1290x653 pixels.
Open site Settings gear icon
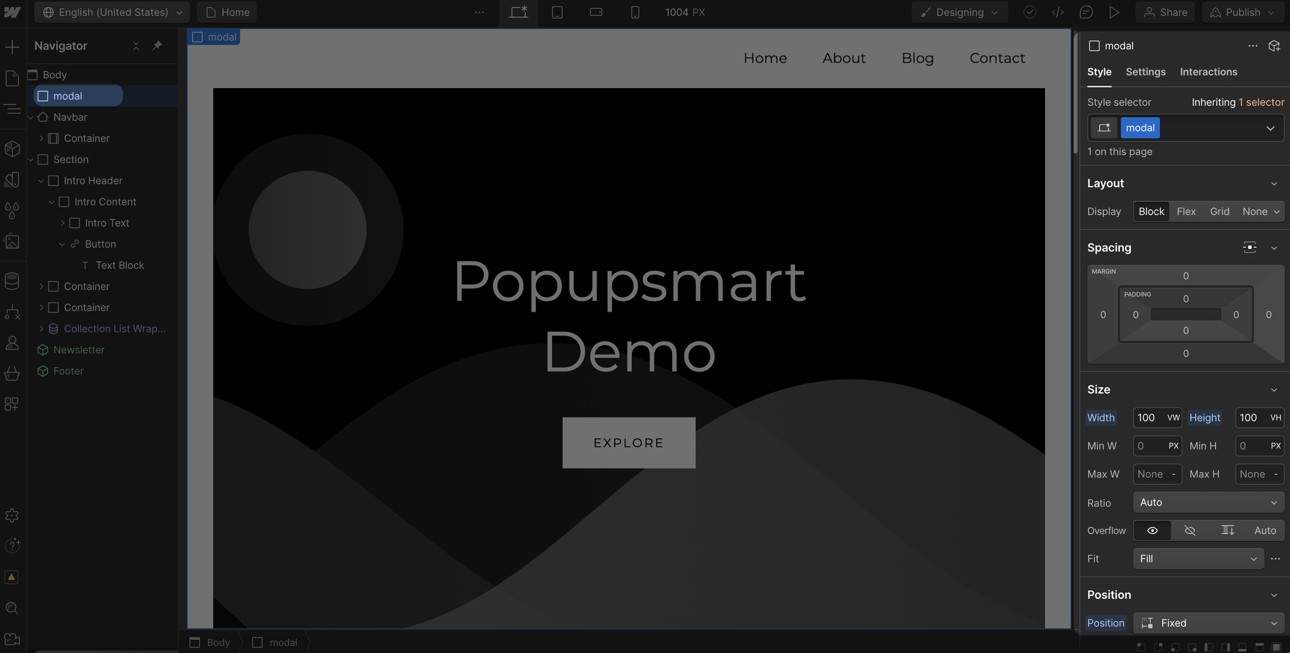pyautogui.click(x=12, y=516)
